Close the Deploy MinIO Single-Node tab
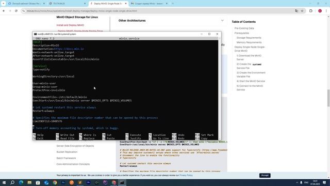This screenshot has height=186, width=330. click(x=126, y=4)
